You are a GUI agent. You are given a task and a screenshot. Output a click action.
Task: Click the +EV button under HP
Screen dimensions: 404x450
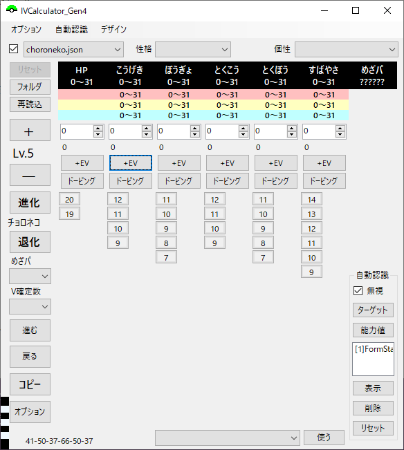[x=82, y=163]
